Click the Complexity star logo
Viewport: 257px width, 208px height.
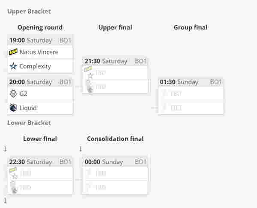pyautogui.click(x=13, y=66)
